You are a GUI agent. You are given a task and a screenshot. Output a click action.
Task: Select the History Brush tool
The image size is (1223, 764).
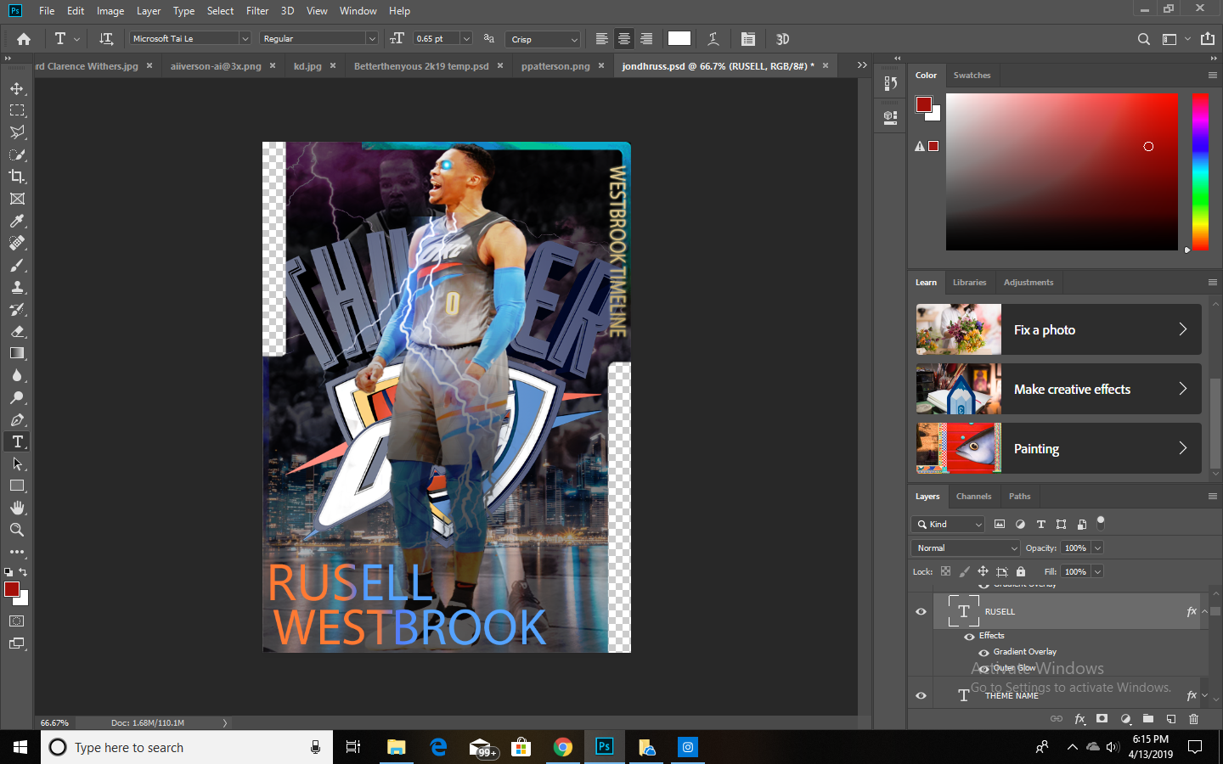point(17,309)
